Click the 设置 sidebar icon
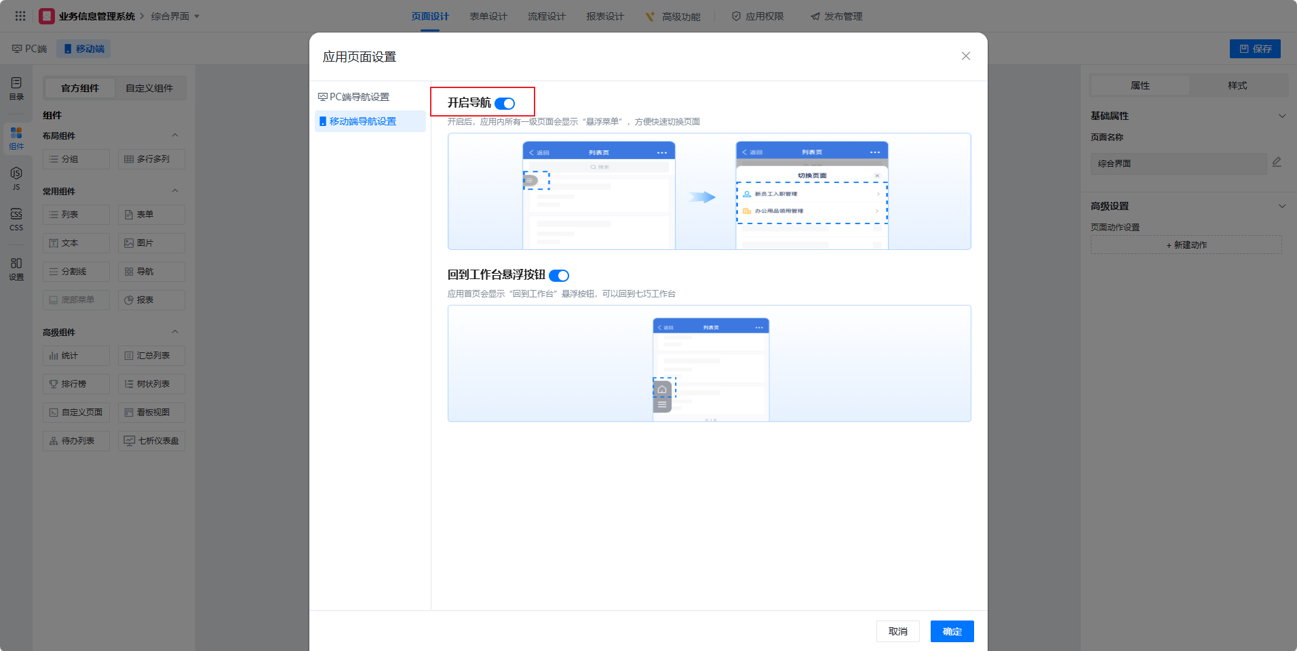The image size is (1297, 651). [x=16, y=268]
